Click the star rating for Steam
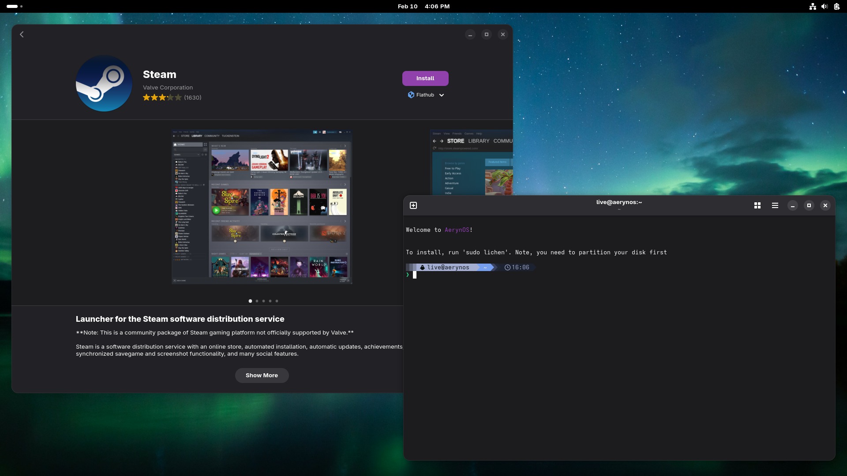Image resolution: width=847 pixels, height=476 pixels. pyautogui.click(x=162, y=97)
